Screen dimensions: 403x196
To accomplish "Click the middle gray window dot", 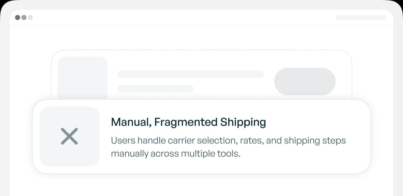I will (24, 17).
